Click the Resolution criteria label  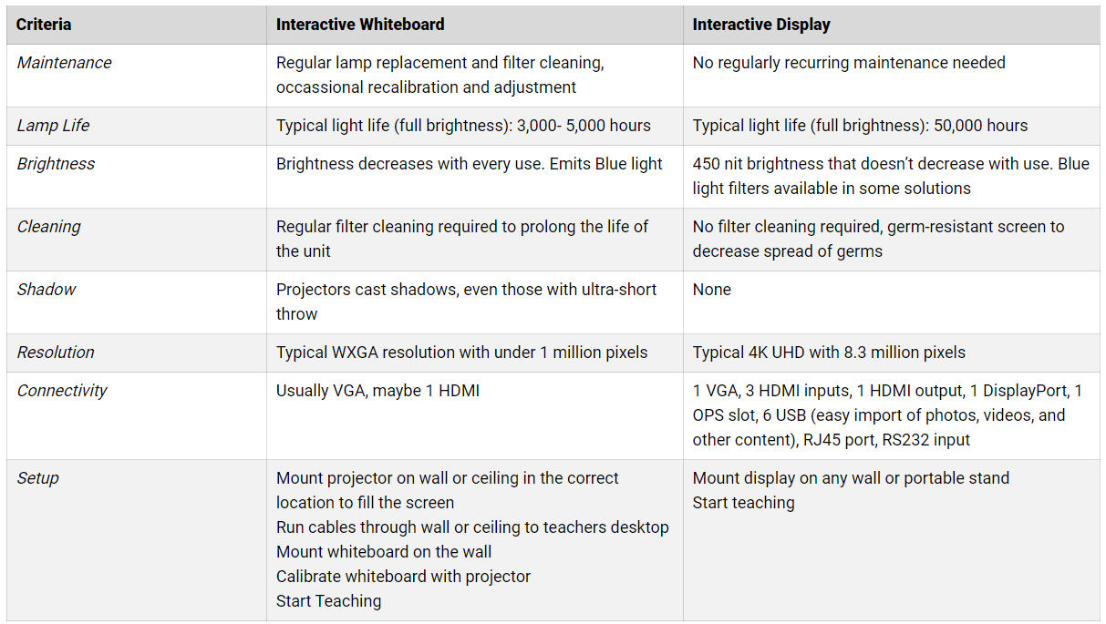coord(55,353)
